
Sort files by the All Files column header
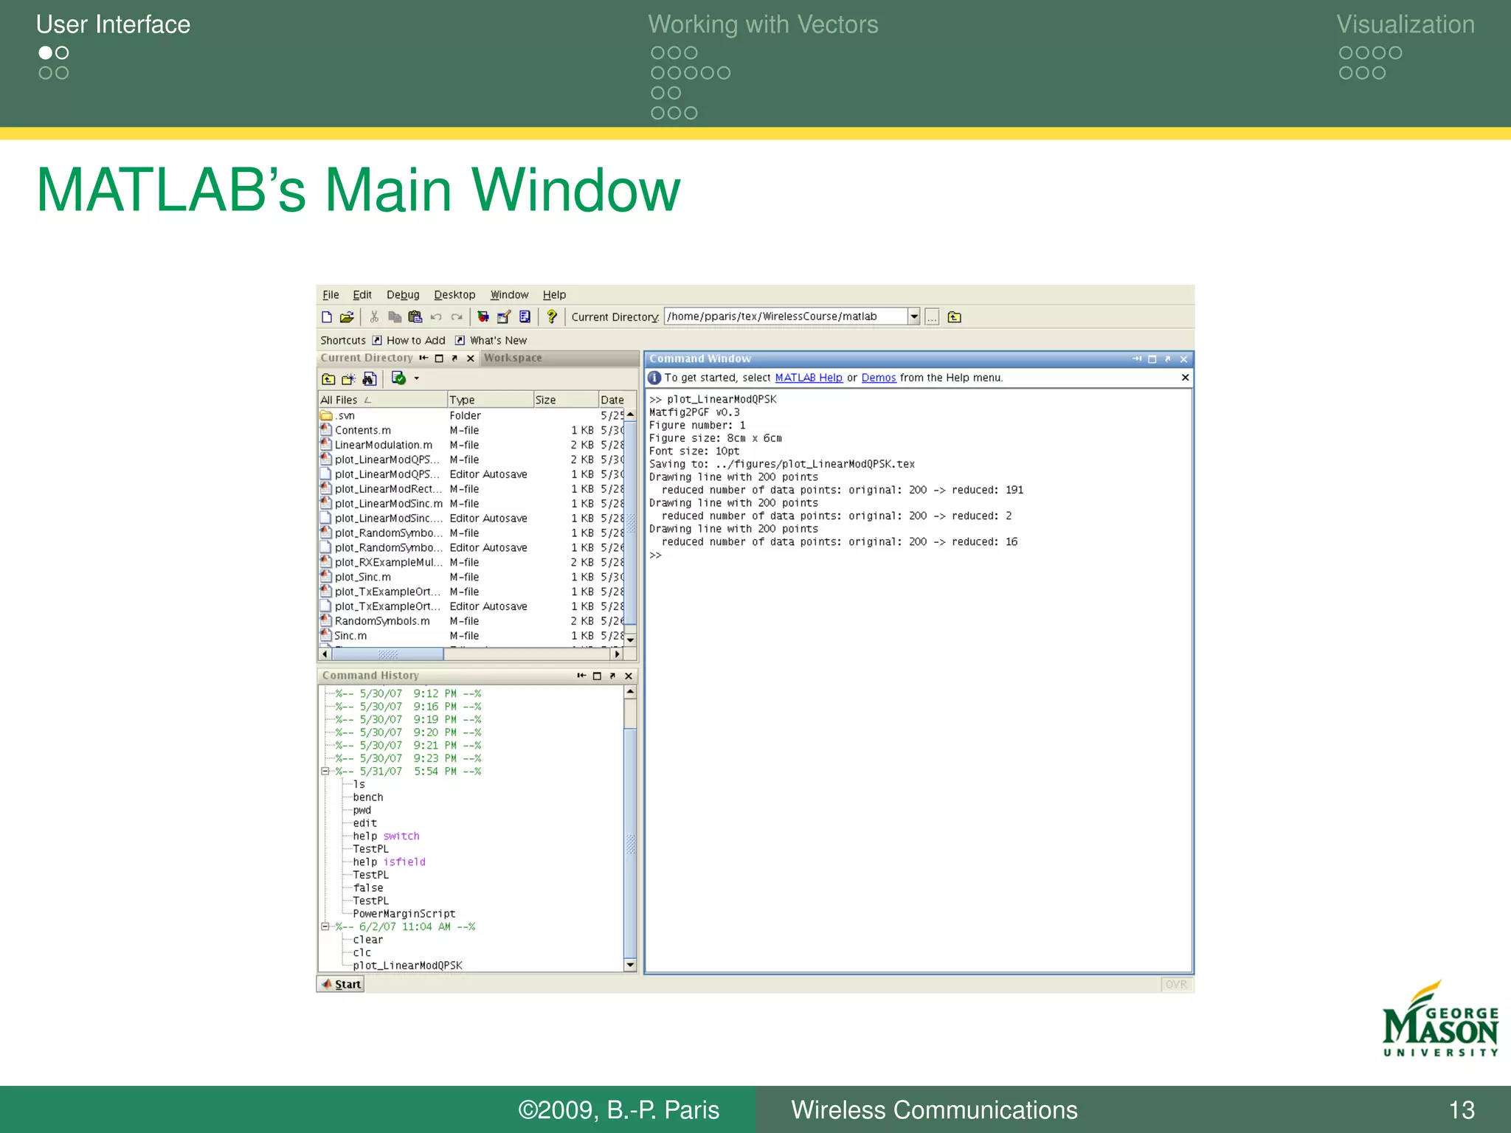point(382,400)
